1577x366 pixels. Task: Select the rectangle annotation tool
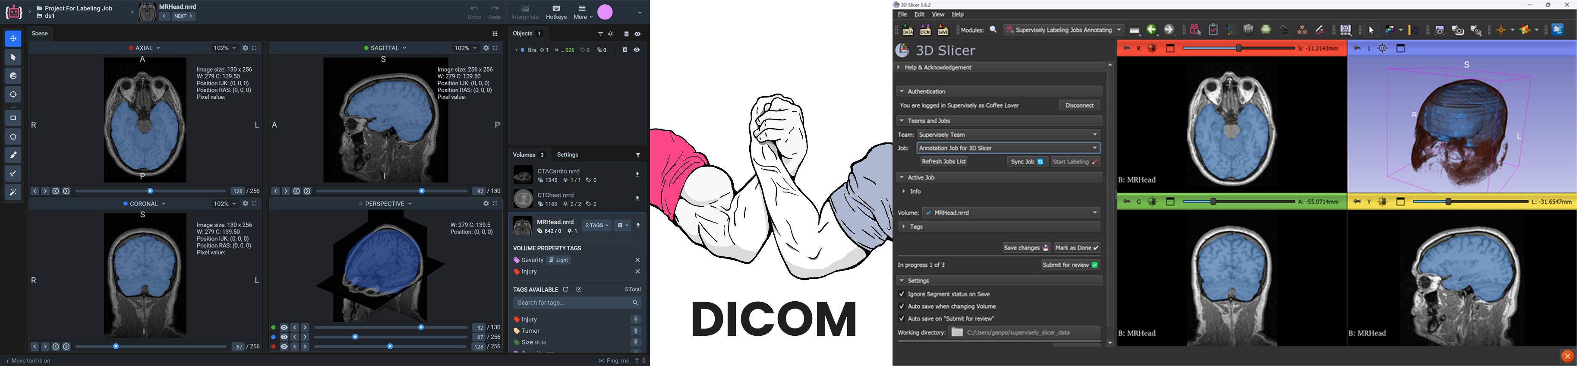coord(13,118)
